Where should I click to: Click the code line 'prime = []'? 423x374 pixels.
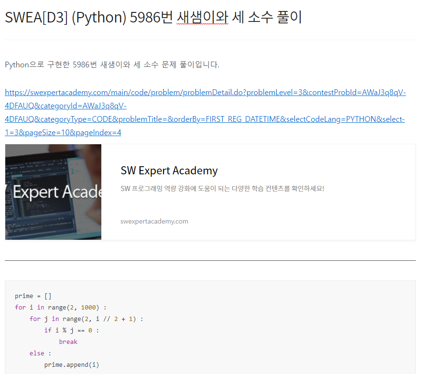(x=33, y=296)
